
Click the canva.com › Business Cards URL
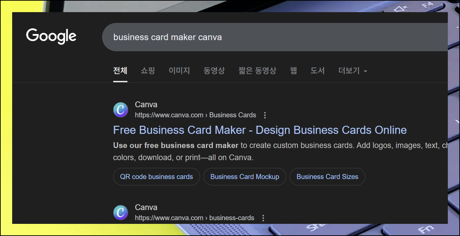pos(195,115)
